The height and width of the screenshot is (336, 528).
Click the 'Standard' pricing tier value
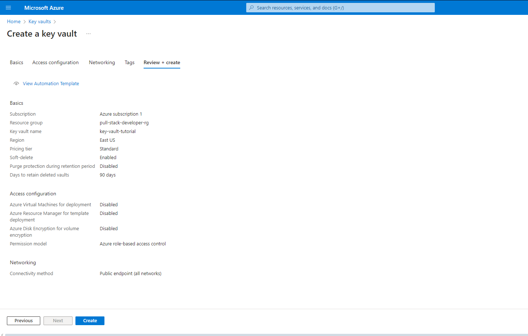[x=109, y=149]
